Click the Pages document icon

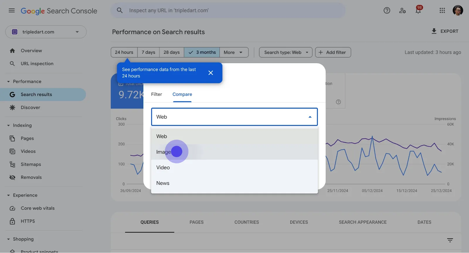click(x=12, y=138)
